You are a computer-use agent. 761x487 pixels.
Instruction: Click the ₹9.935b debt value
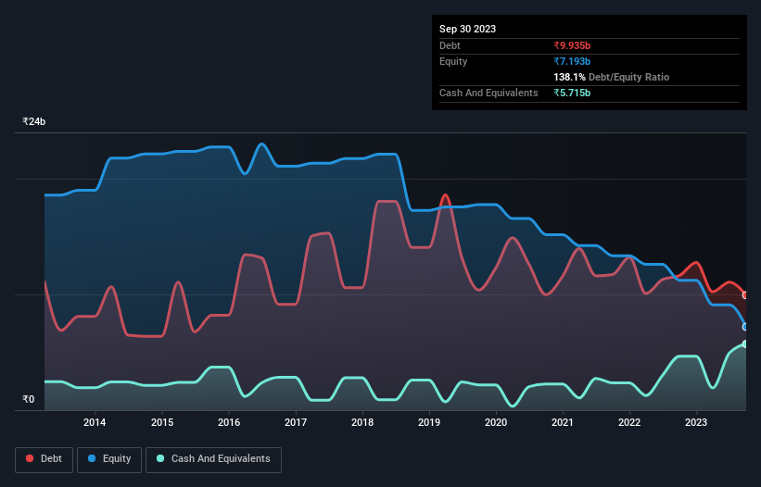[572, 45]
